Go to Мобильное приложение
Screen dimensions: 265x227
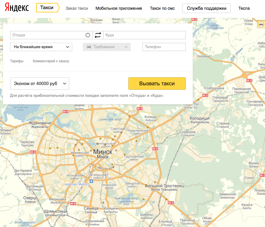pyautogui.click(x=119, y=8)
